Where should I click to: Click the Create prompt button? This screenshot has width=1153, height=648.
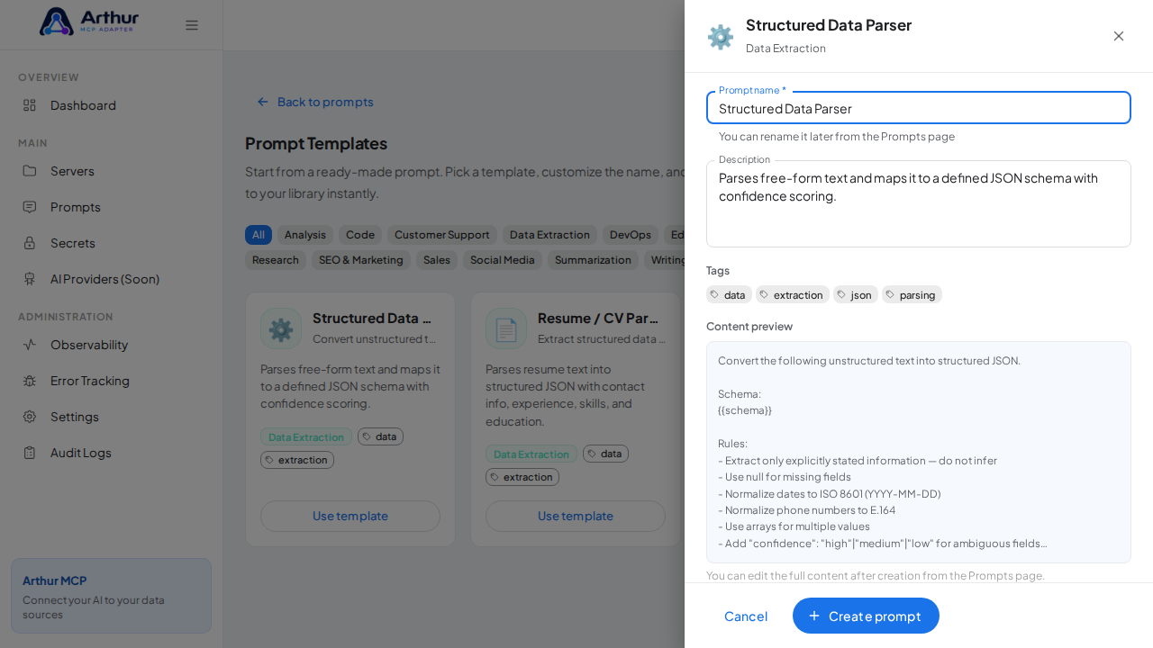(x=866, y=616)
